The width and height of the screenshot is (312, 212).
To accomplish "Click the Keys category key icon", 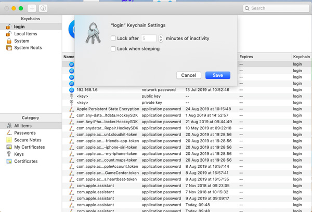I will [9, 154].
